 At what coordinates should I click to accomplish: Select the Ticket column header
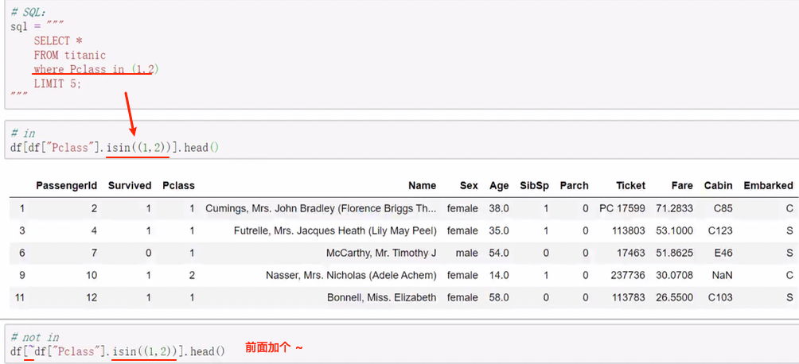630,185
